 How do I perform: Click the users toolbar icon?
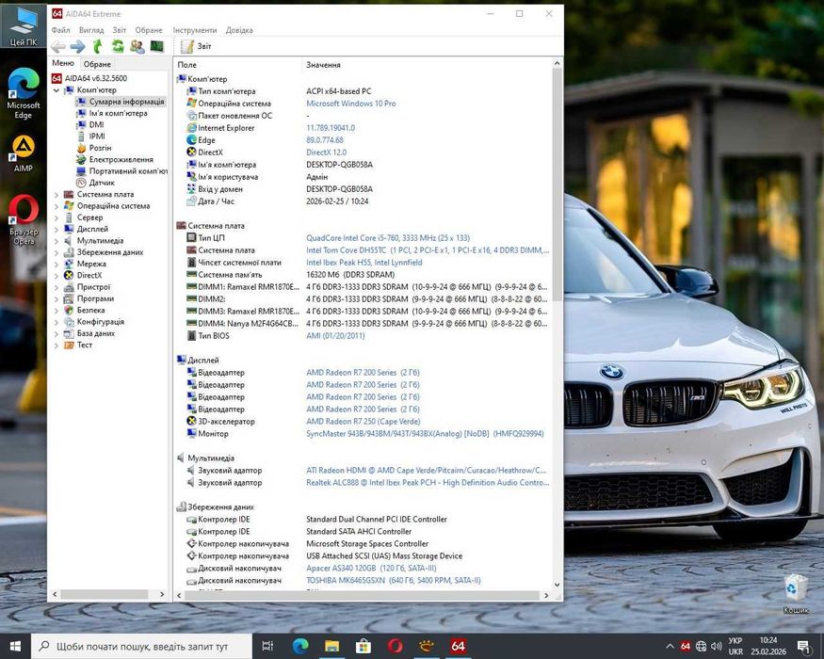(137, 47)
